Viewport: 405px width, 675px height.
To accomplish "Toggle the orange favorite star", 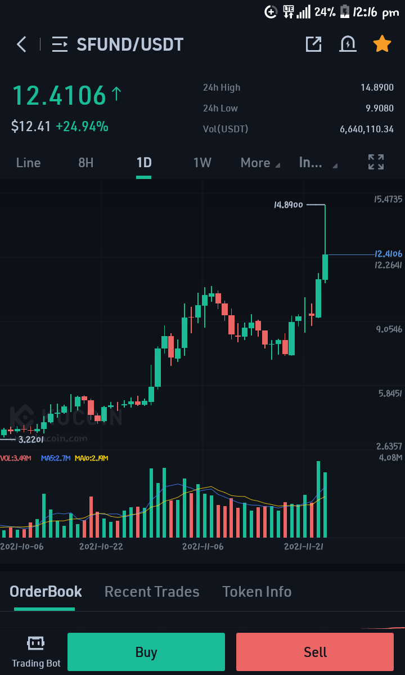I will point(382,44).
